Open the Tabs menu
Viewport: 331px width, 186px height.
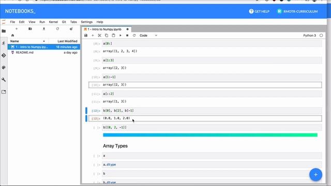click(x=73, y=22)
